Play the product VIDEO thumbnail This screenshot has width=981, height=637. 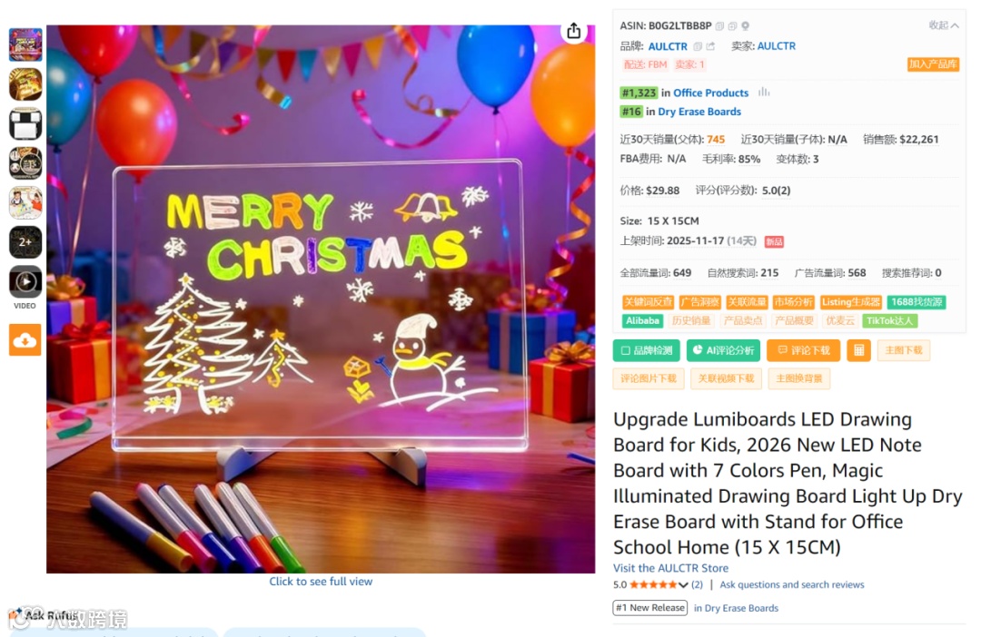click(x=25, y=282)
